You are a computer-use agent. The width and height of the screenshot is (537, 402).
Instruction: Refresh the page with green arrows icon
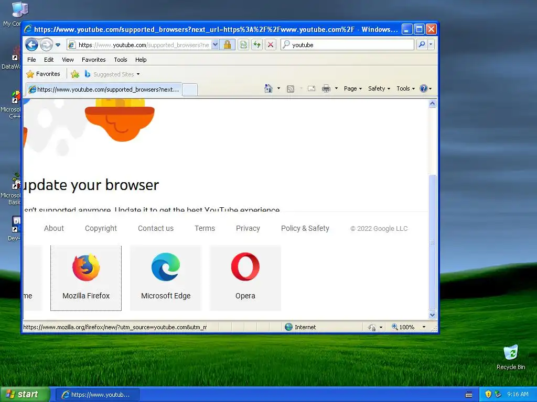[257, 44]
